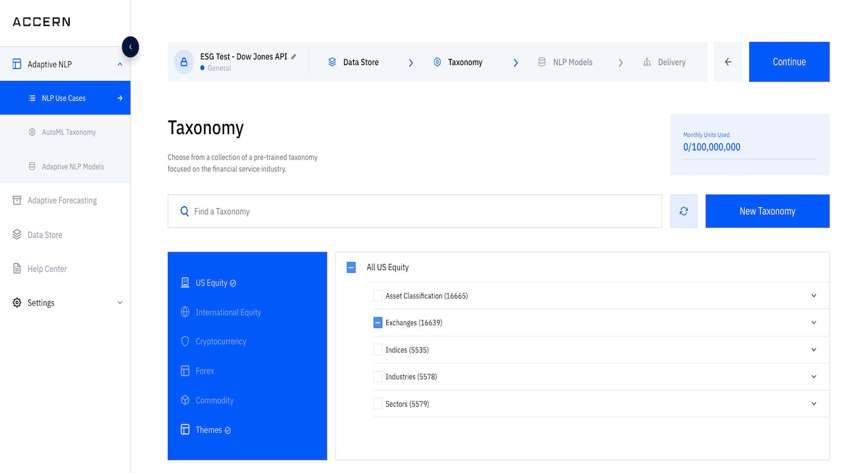
Task: Click the AutoML Taxonomy hexagon icon
Action: click(32, 132)
